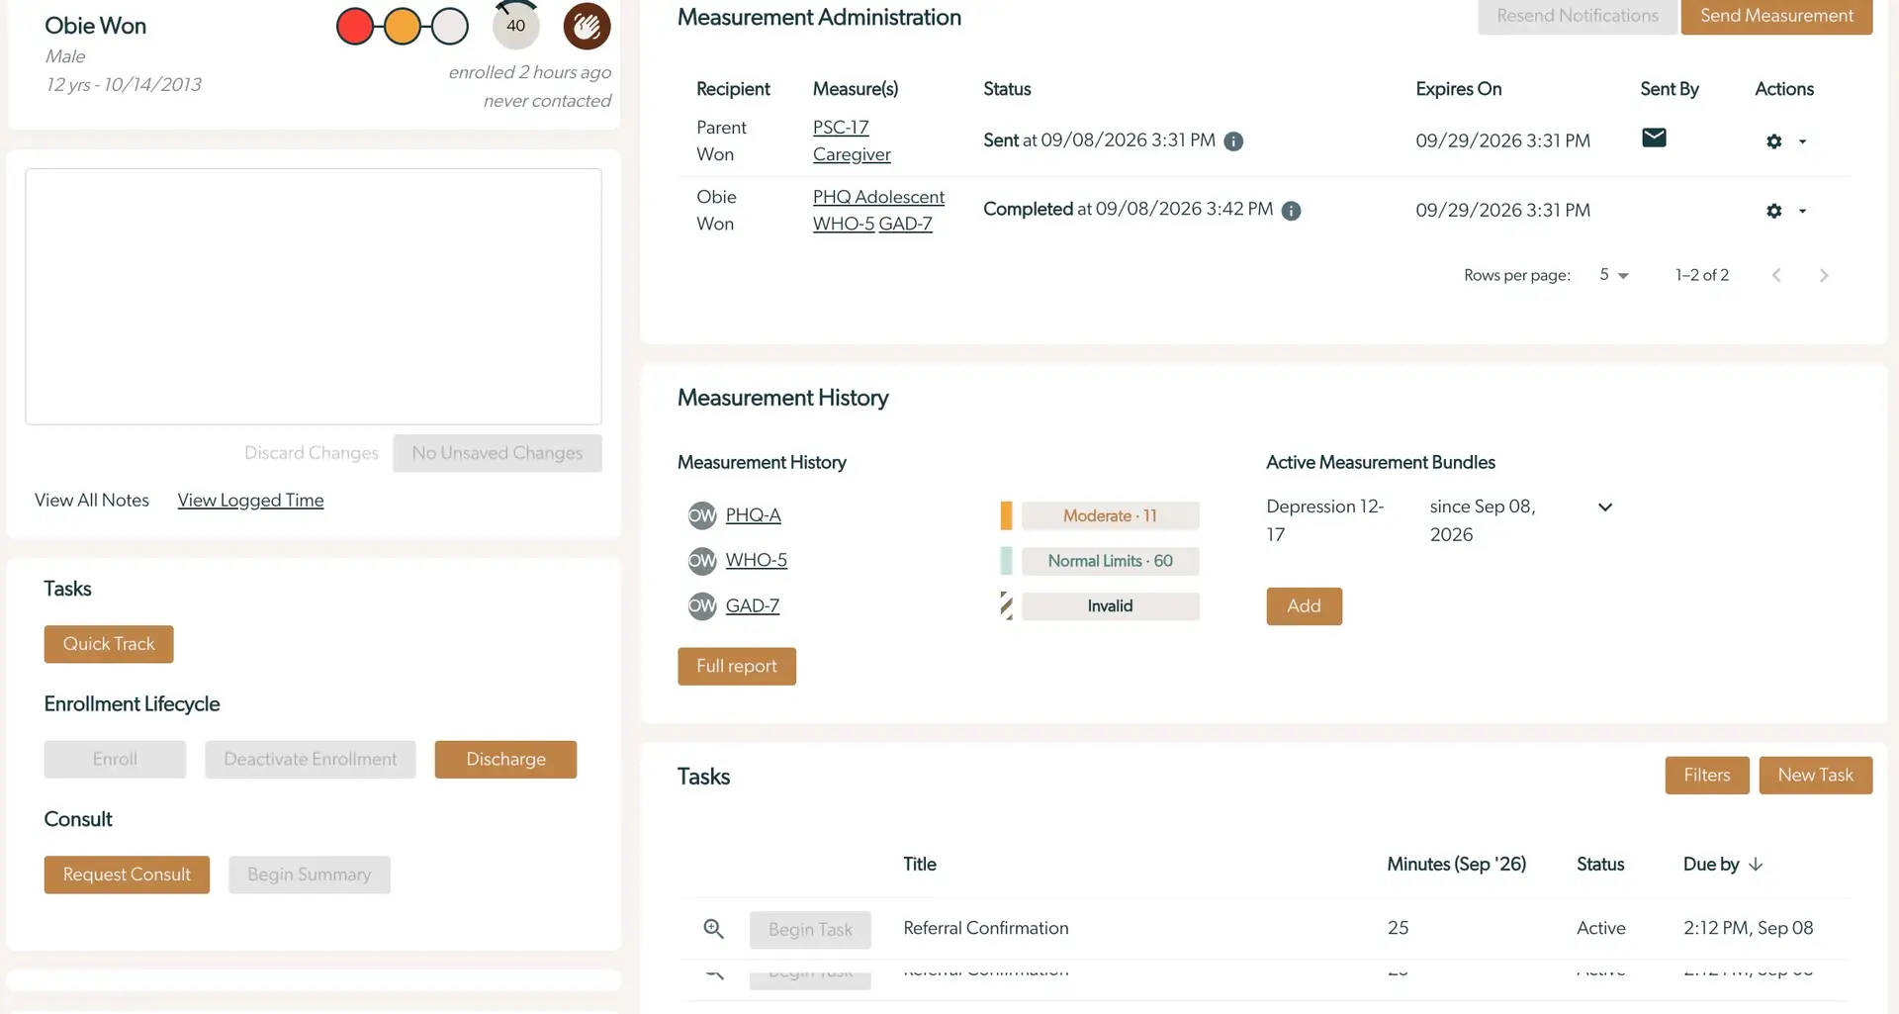Open task Filters
Image resolution: width=1899 pixels, height=1014 pixels.
point(1707,776)
